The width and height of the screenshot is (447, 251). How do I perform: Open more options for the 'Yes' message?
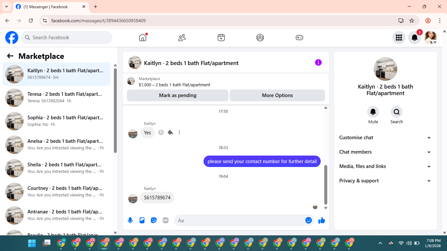(179, 132)
